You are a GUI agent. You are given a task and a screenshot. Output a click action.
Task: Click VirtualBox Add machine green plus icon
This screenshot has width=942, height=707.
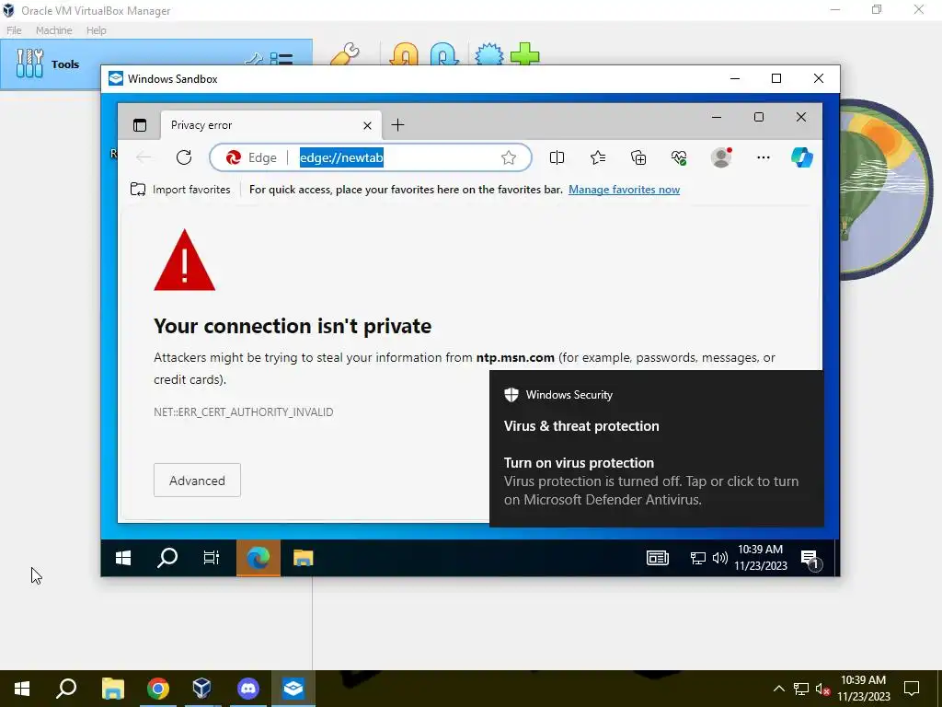pyautogui.click(x=525, y=54)
